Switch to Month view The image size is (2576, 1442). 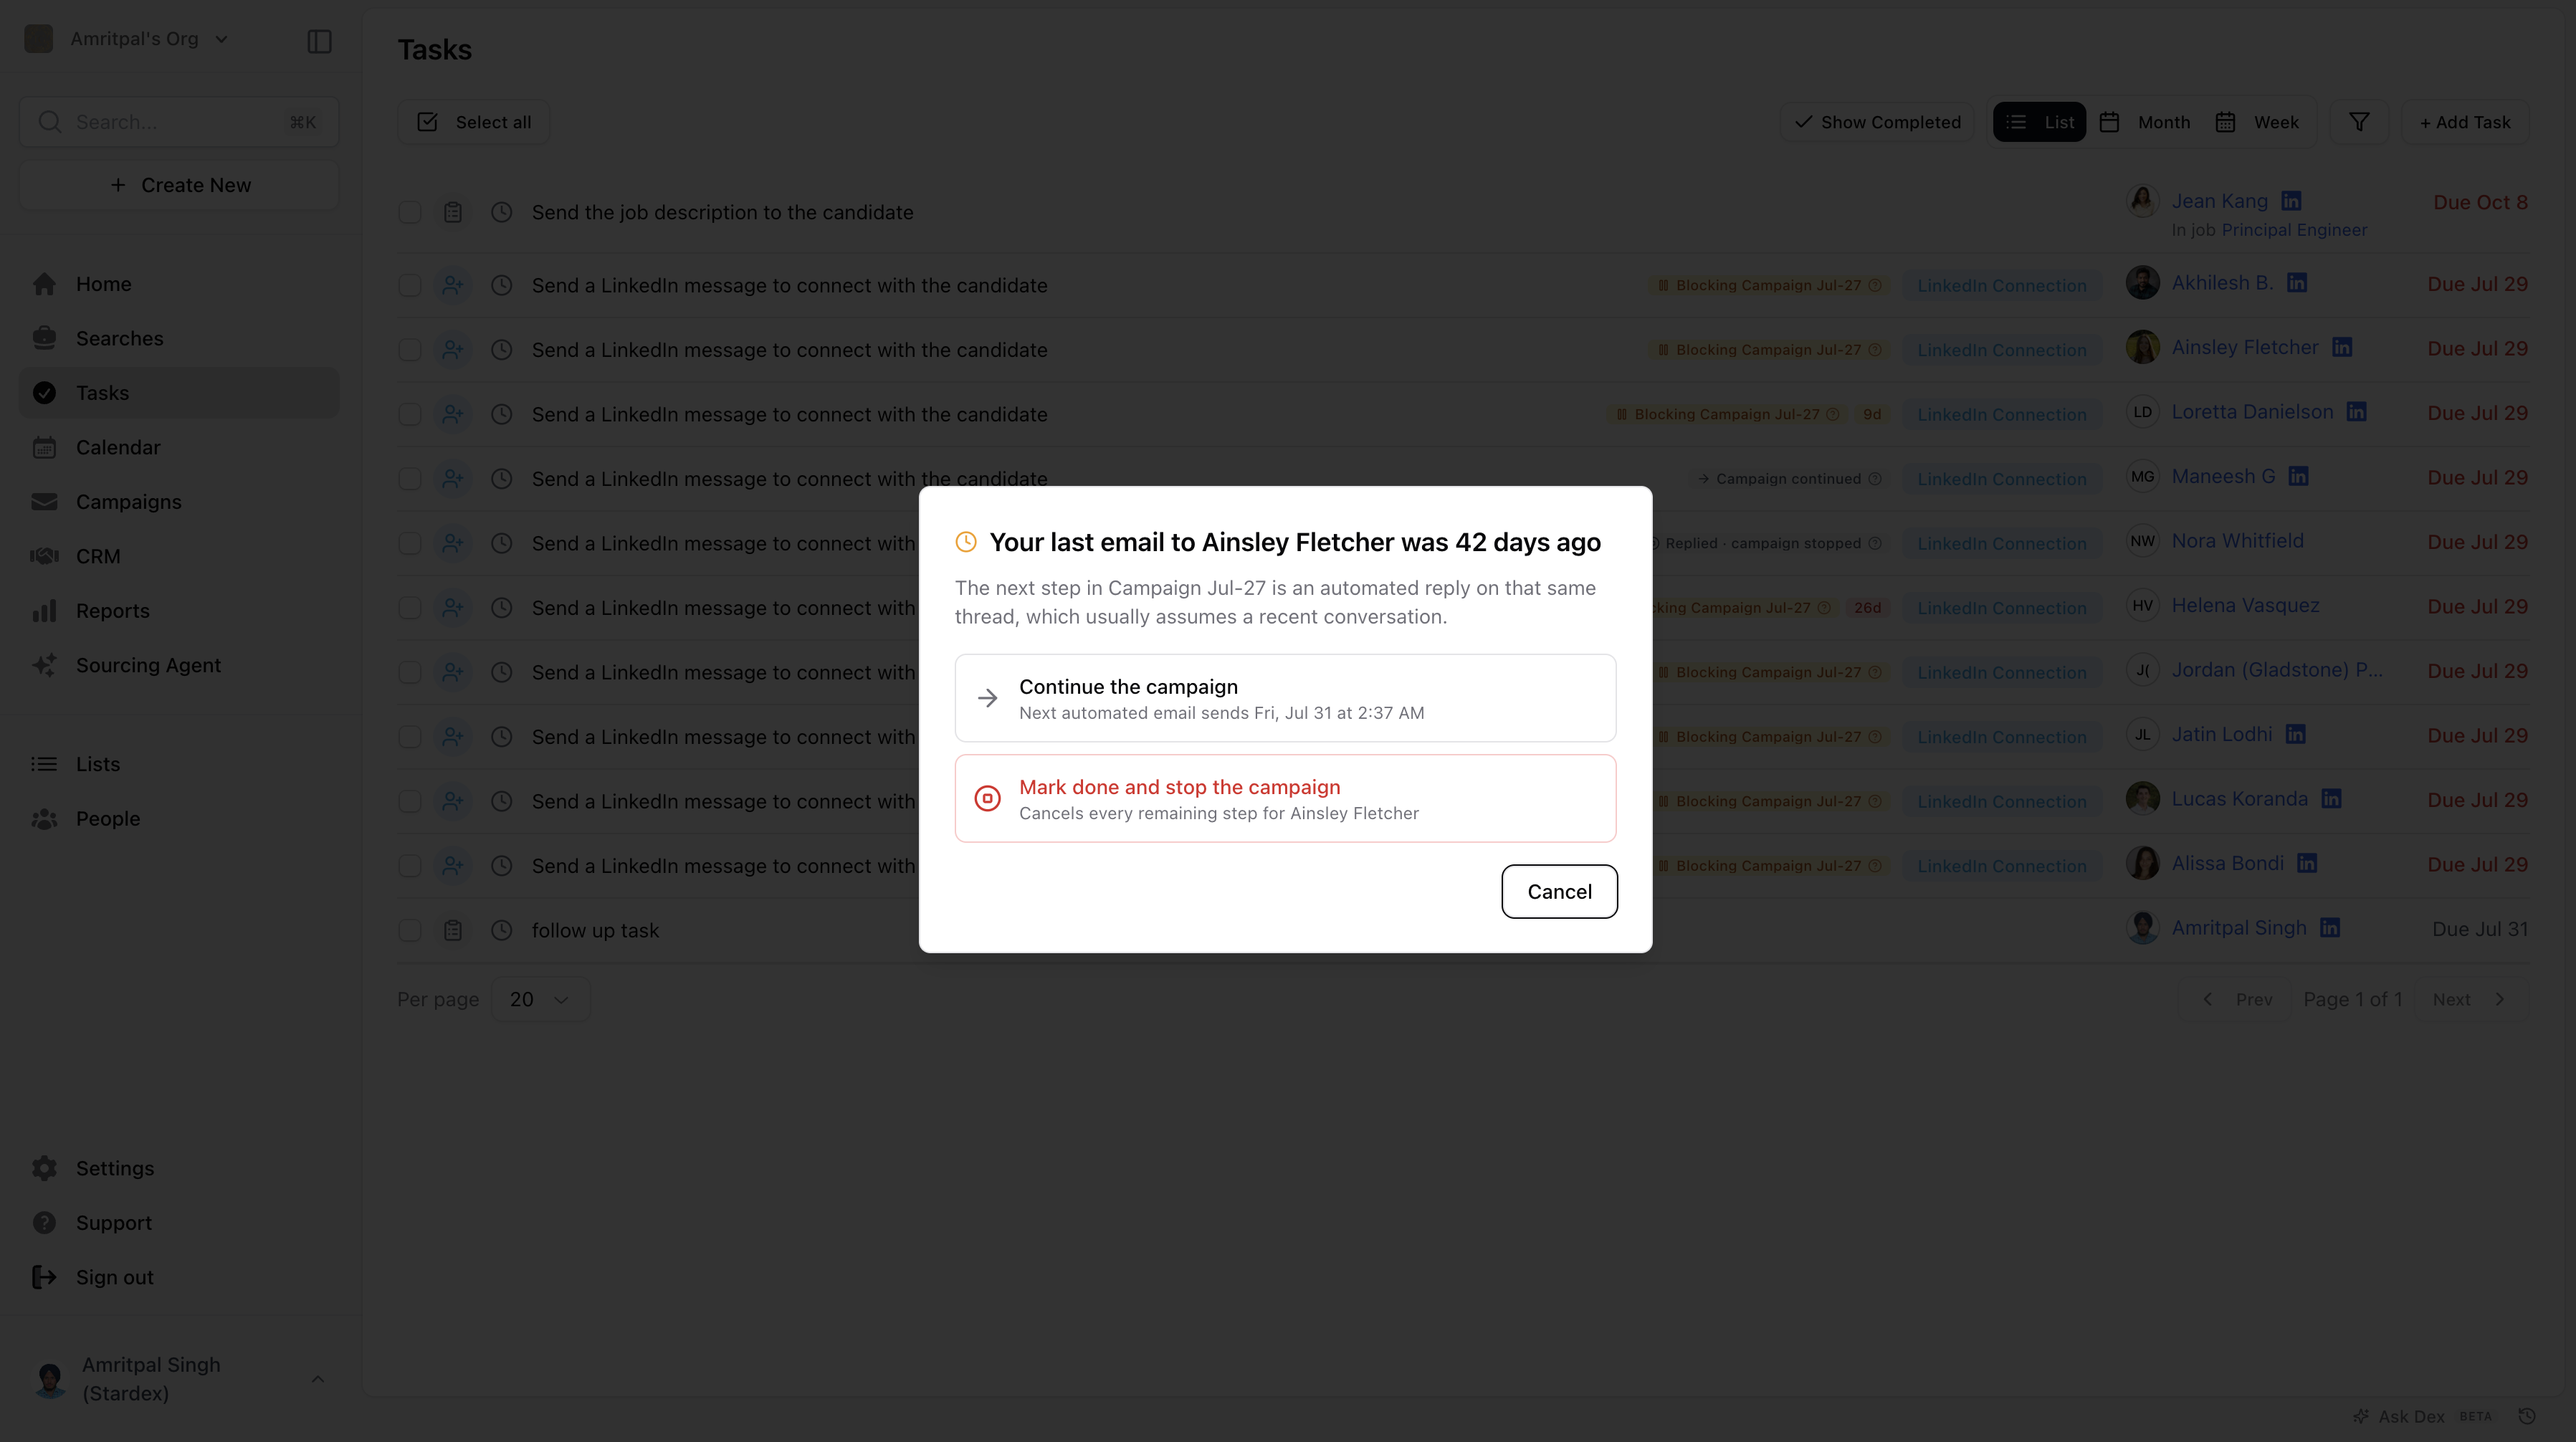(2145, 122)
